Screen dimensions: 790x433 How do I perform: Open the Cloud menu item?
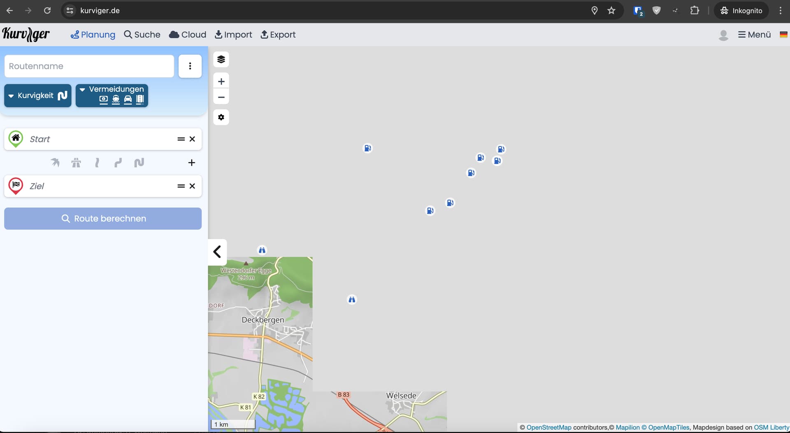pyautogui.click(x=188, y=35)
